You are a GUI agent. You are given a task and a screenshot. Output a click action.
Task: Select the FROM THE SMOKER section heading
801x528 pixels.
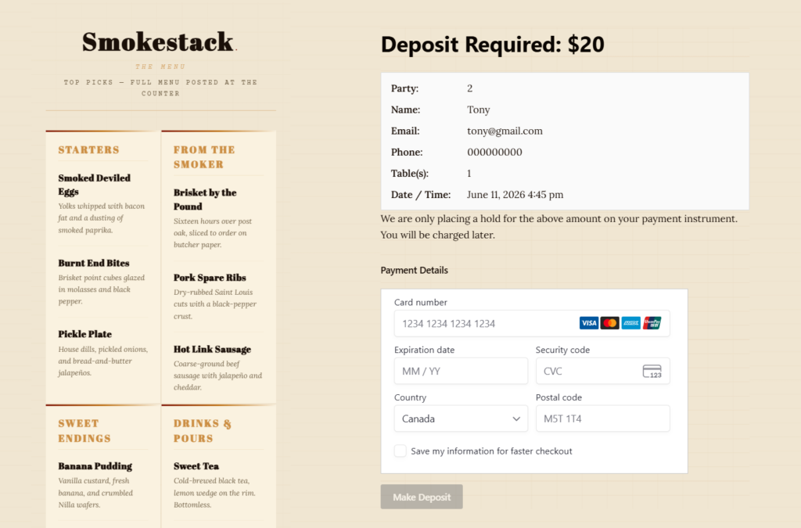[x=204, y=156]
